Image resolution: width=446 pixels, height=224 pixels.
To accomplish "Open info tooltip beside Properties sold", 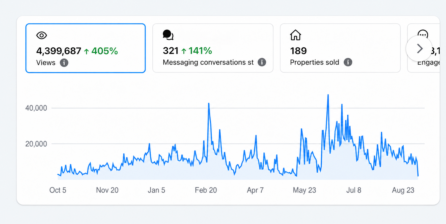I will (348, 62).
